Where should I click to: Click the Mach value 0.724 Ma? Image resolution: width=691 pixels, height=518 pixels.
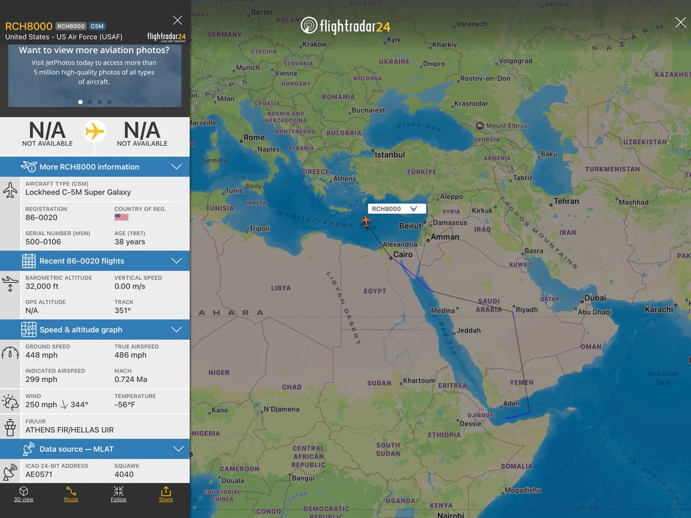click(x=131, y=379)
